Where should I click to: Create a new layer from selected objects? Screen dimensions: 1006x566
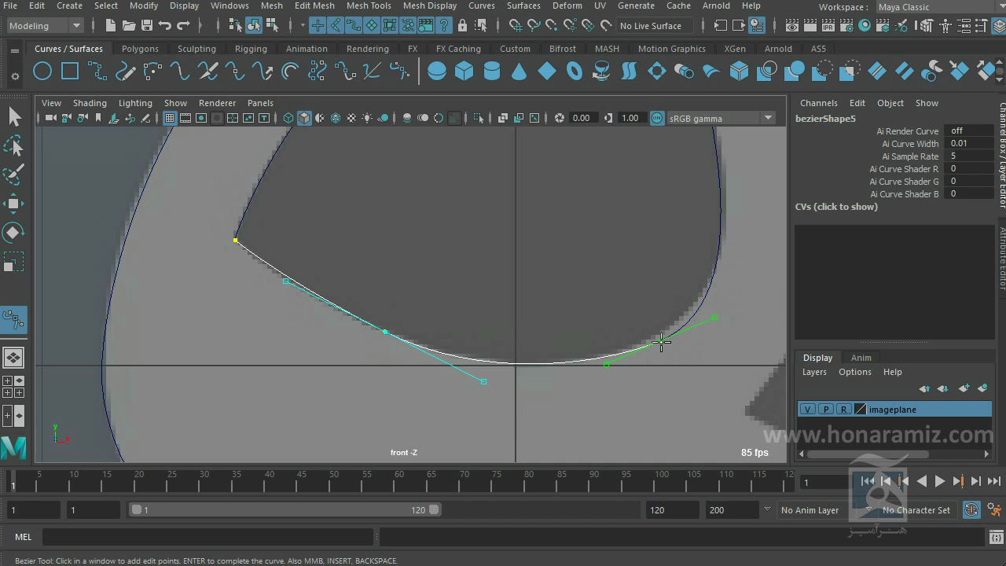[x=982, y=388]
